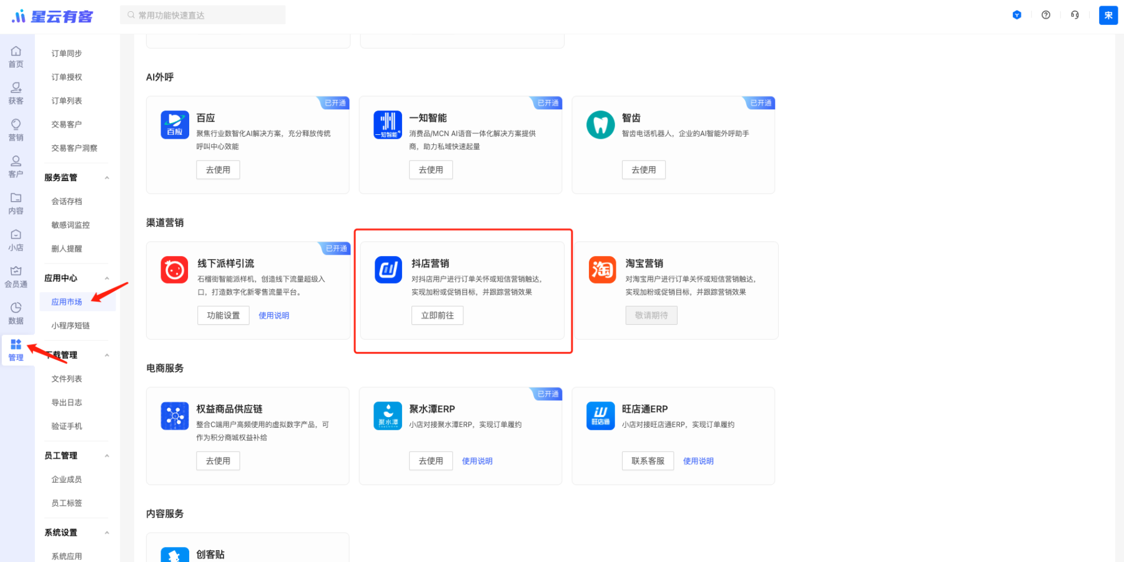Open 使用说明 link for 线下派样引流
Image resolution: width=1124 pixels, height=562 pixels.
click(274, 316)
